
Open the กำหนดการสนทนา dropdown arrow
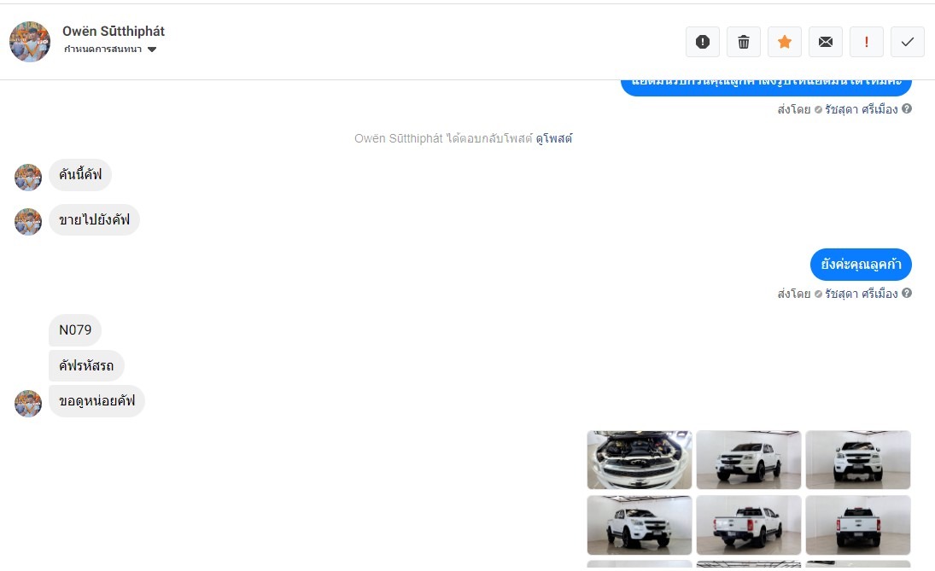click(152, 50)
